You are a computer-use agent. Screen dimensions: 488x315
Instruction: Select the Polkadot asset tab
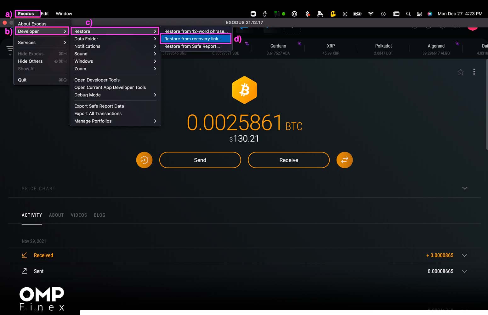[383, 49]
